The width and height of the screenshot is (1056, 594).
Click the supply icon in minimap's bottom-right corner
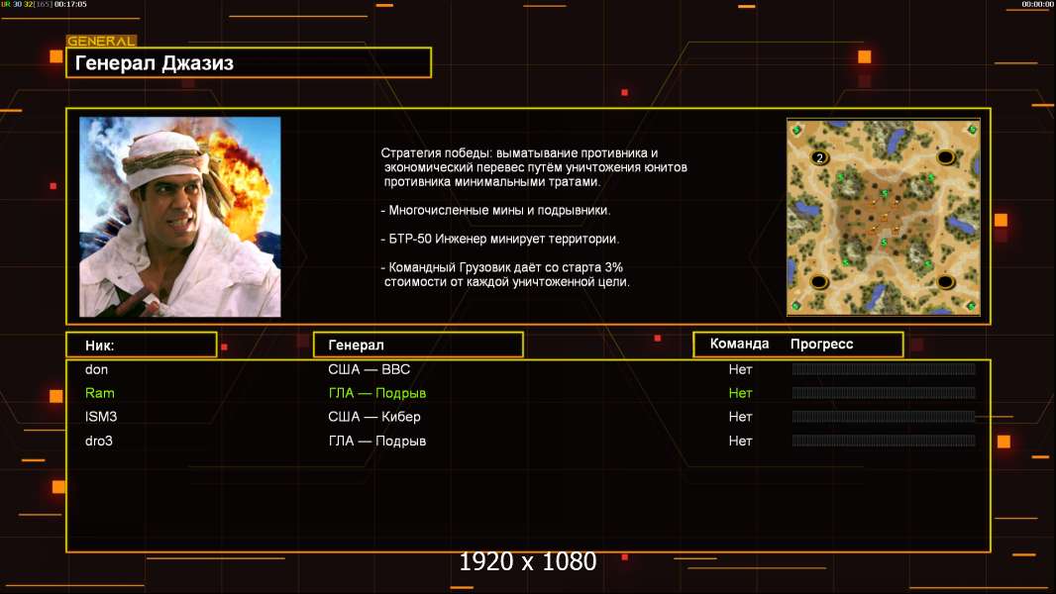(971, 306)
